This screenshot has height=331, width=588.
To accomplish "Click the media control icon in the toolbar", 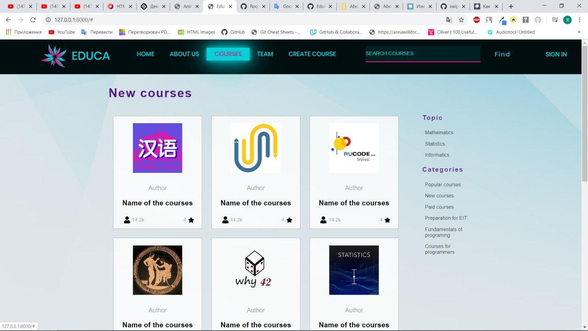I will click(x=555, y=20).
